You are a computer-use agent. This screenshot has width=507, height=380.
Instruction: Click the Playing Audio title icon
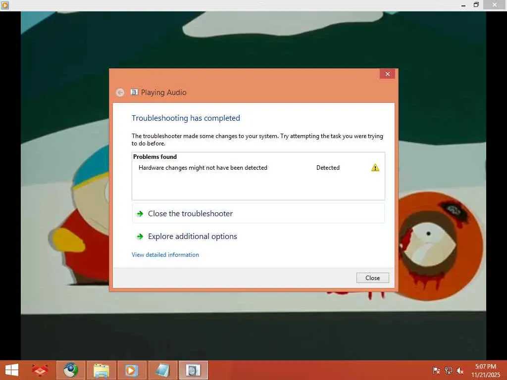click(x=134, y=92)
